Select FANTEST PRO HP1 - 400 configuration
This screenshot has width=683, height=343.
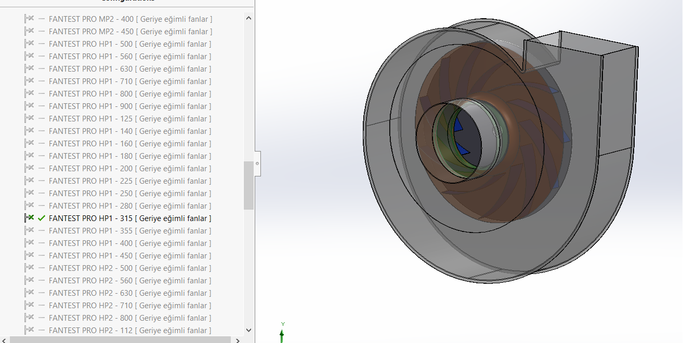(x=130, y=243)
